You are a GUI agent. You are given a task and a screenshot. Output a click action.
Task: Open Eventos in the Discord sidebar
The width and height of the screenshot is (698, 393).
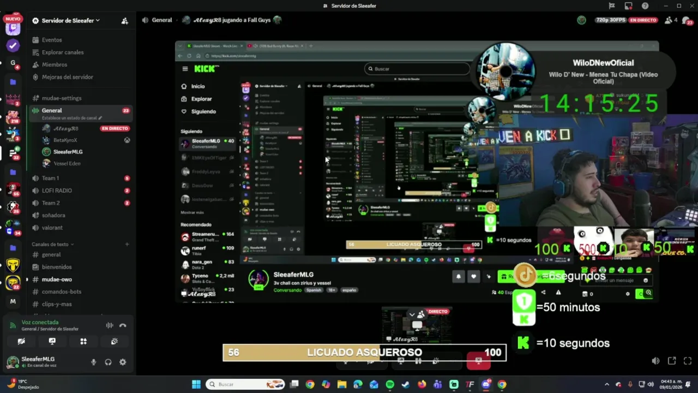(52, 40)
